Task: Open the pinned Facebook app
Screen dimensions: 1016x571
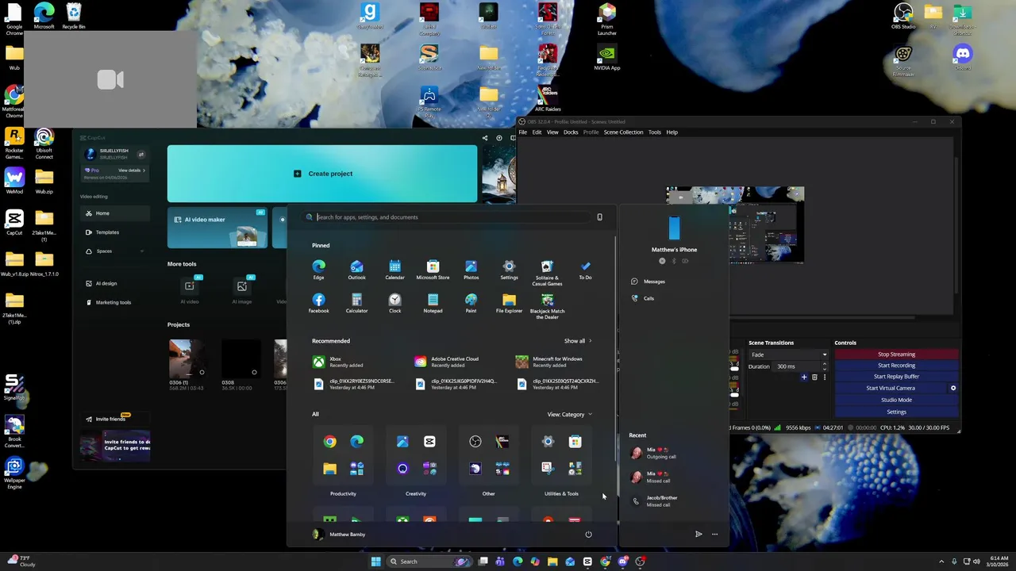Action: 318,303
